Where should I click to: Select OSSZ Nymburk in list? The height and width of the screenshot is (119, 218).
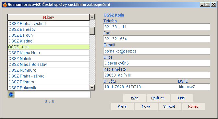(x=49, y=70)
